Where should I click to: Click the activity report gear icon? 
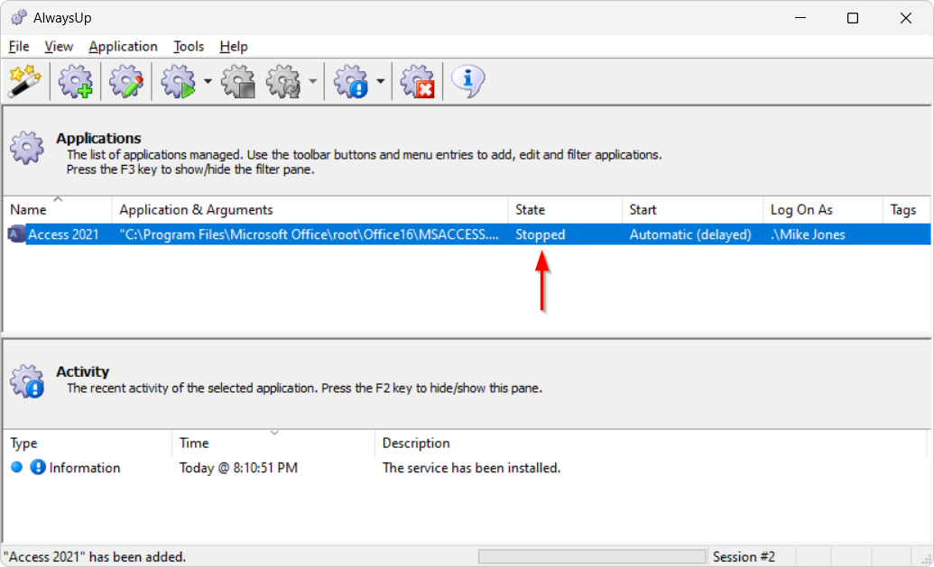click(x=351, y=82)
